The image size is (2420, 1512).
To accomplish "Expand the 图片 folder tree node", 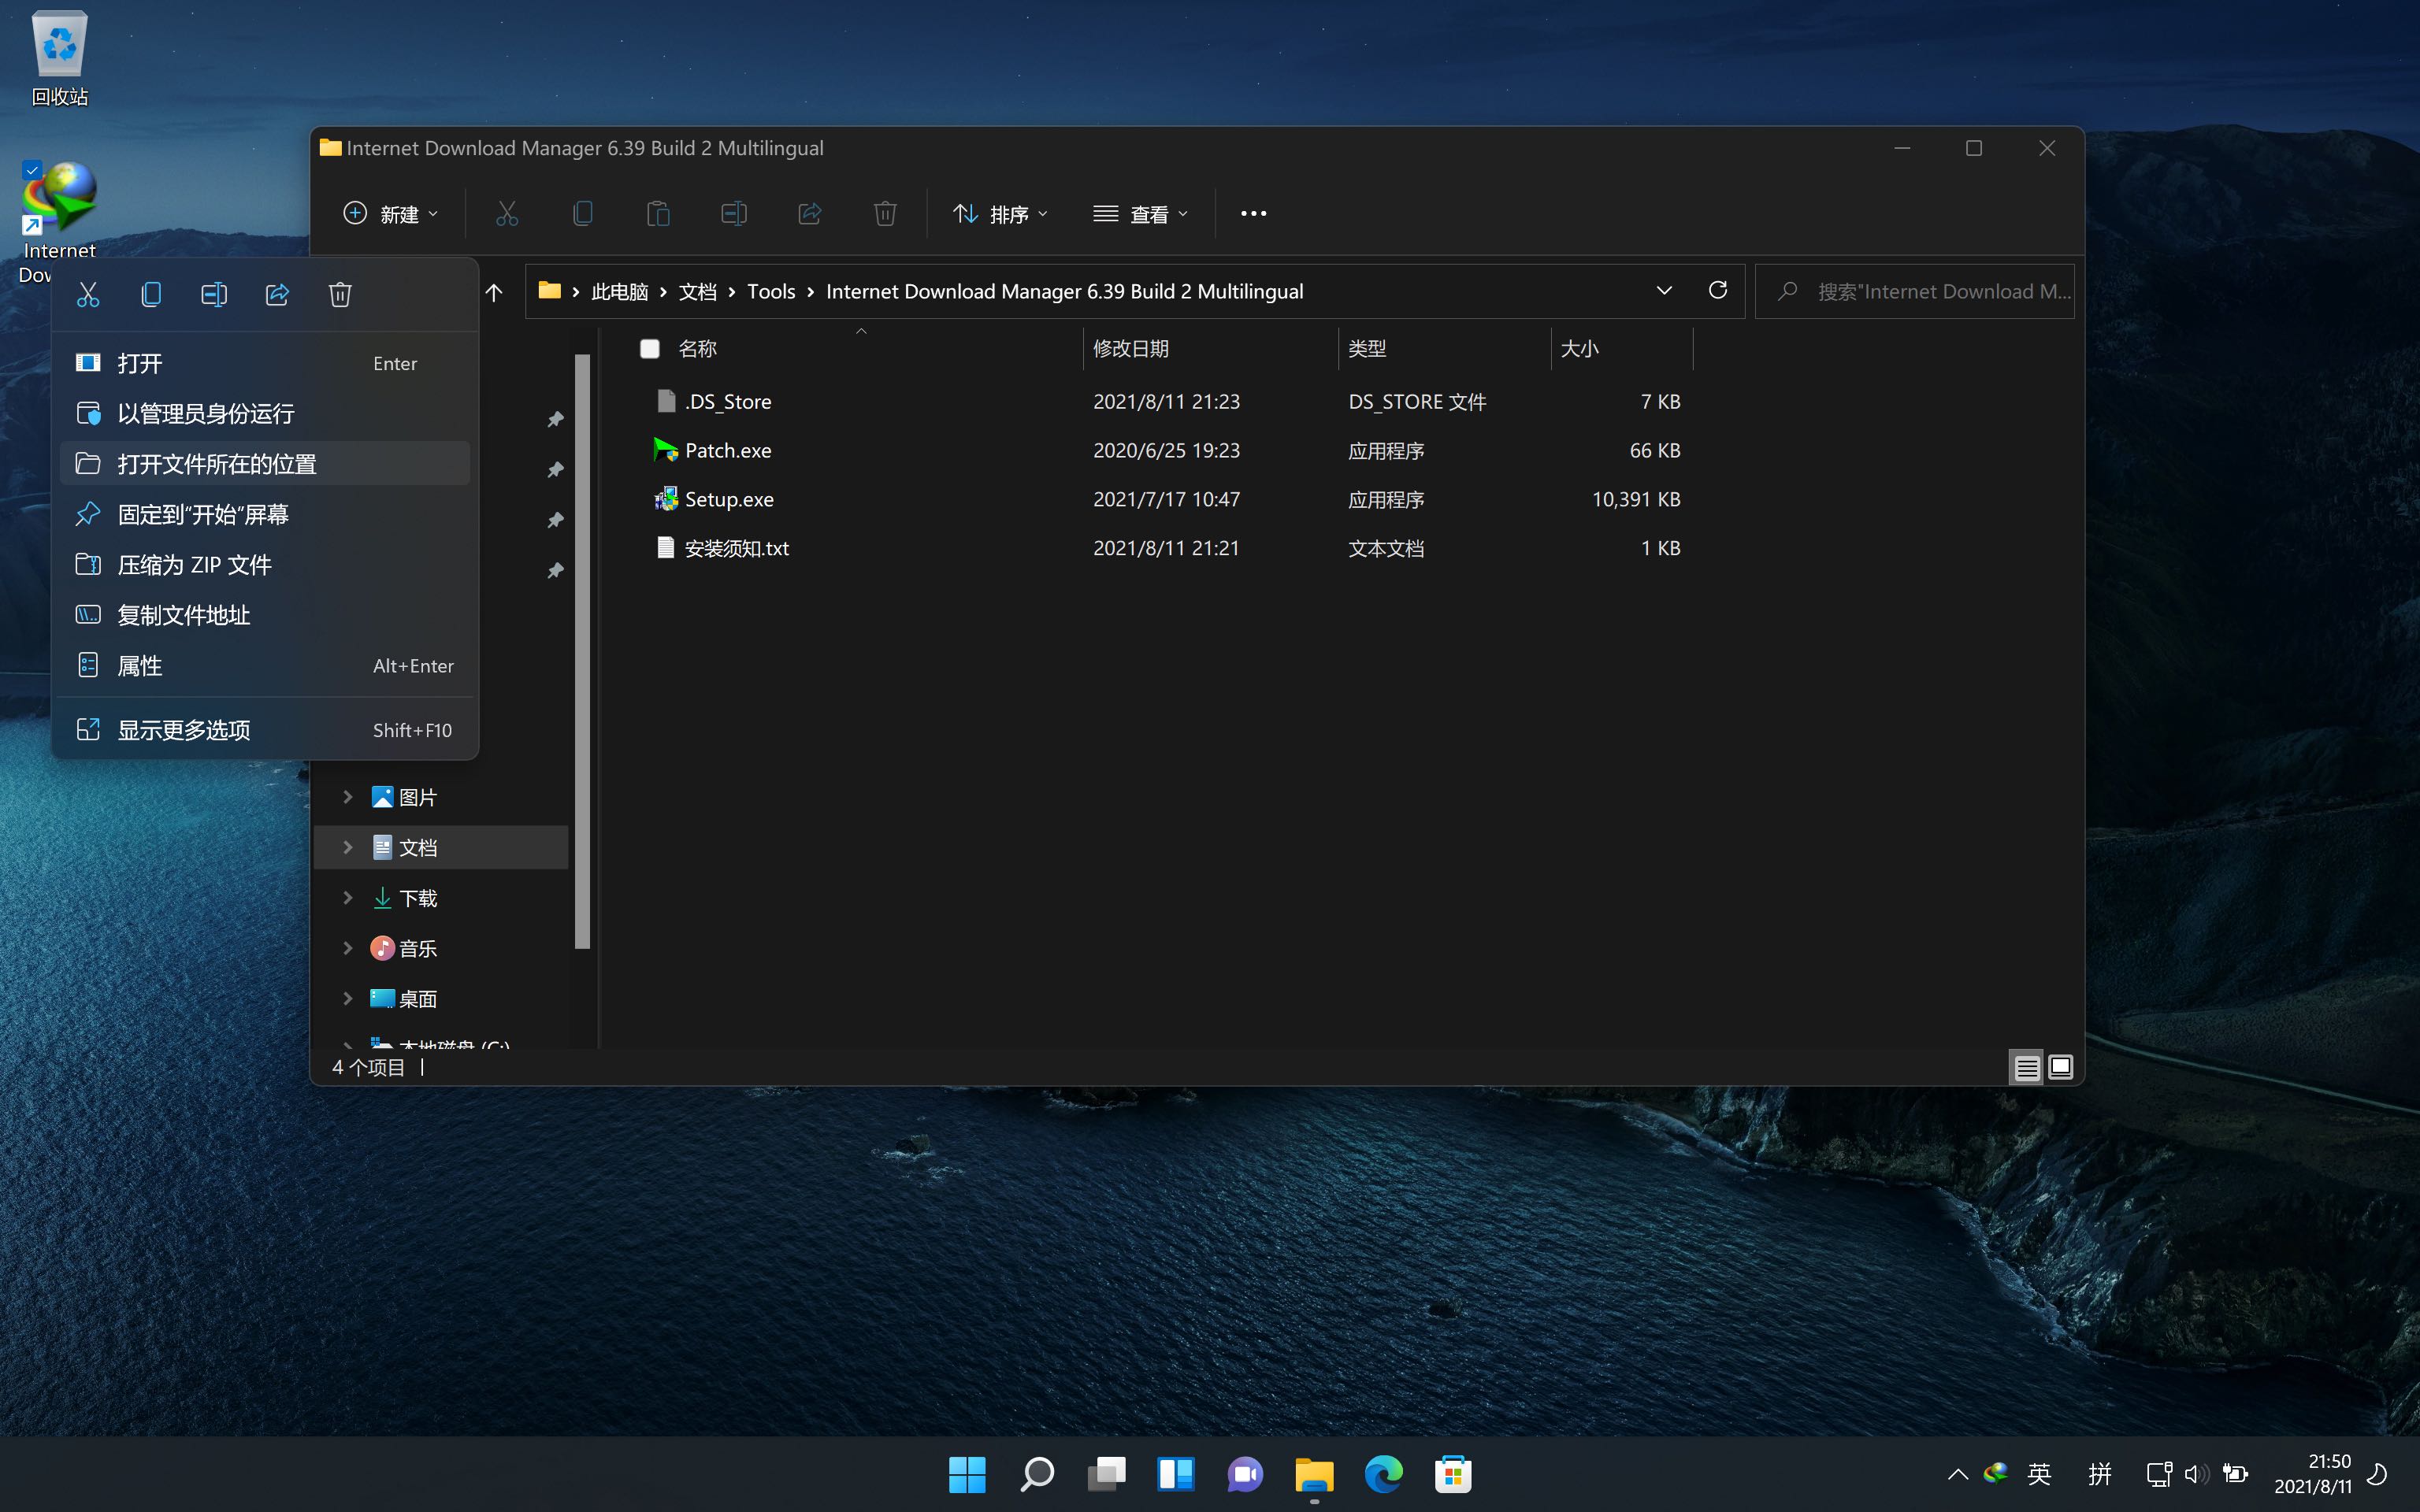I will tap(348, 797).
